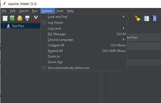Open the Templates icon in toolbar
Image resolution: width=161 pixels, height=103 pixels.
[x=12, y=18]
